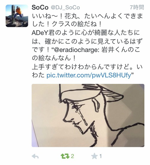The height and width of the screenshot is (165, 150).
Task: View the retweet count of 2
Action: (72, 156)
